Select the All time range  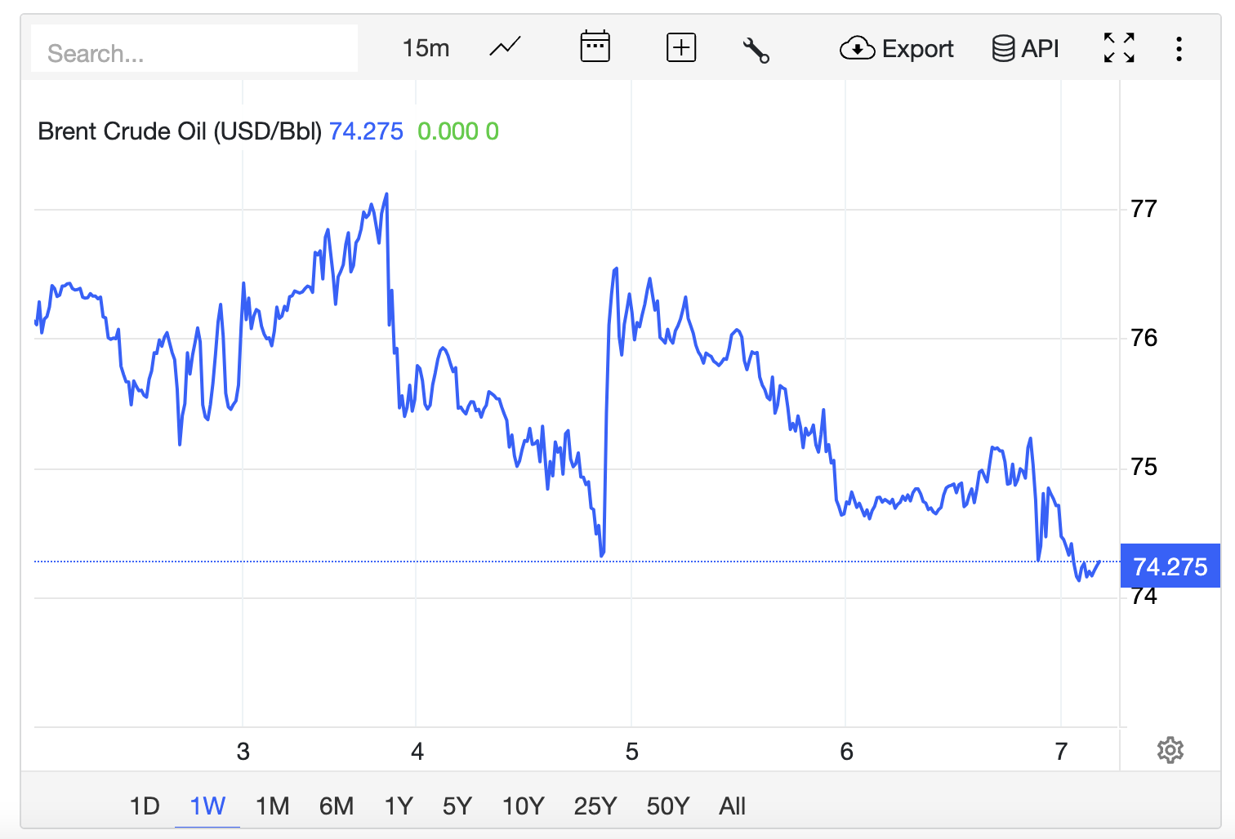(x=733, y=806)
